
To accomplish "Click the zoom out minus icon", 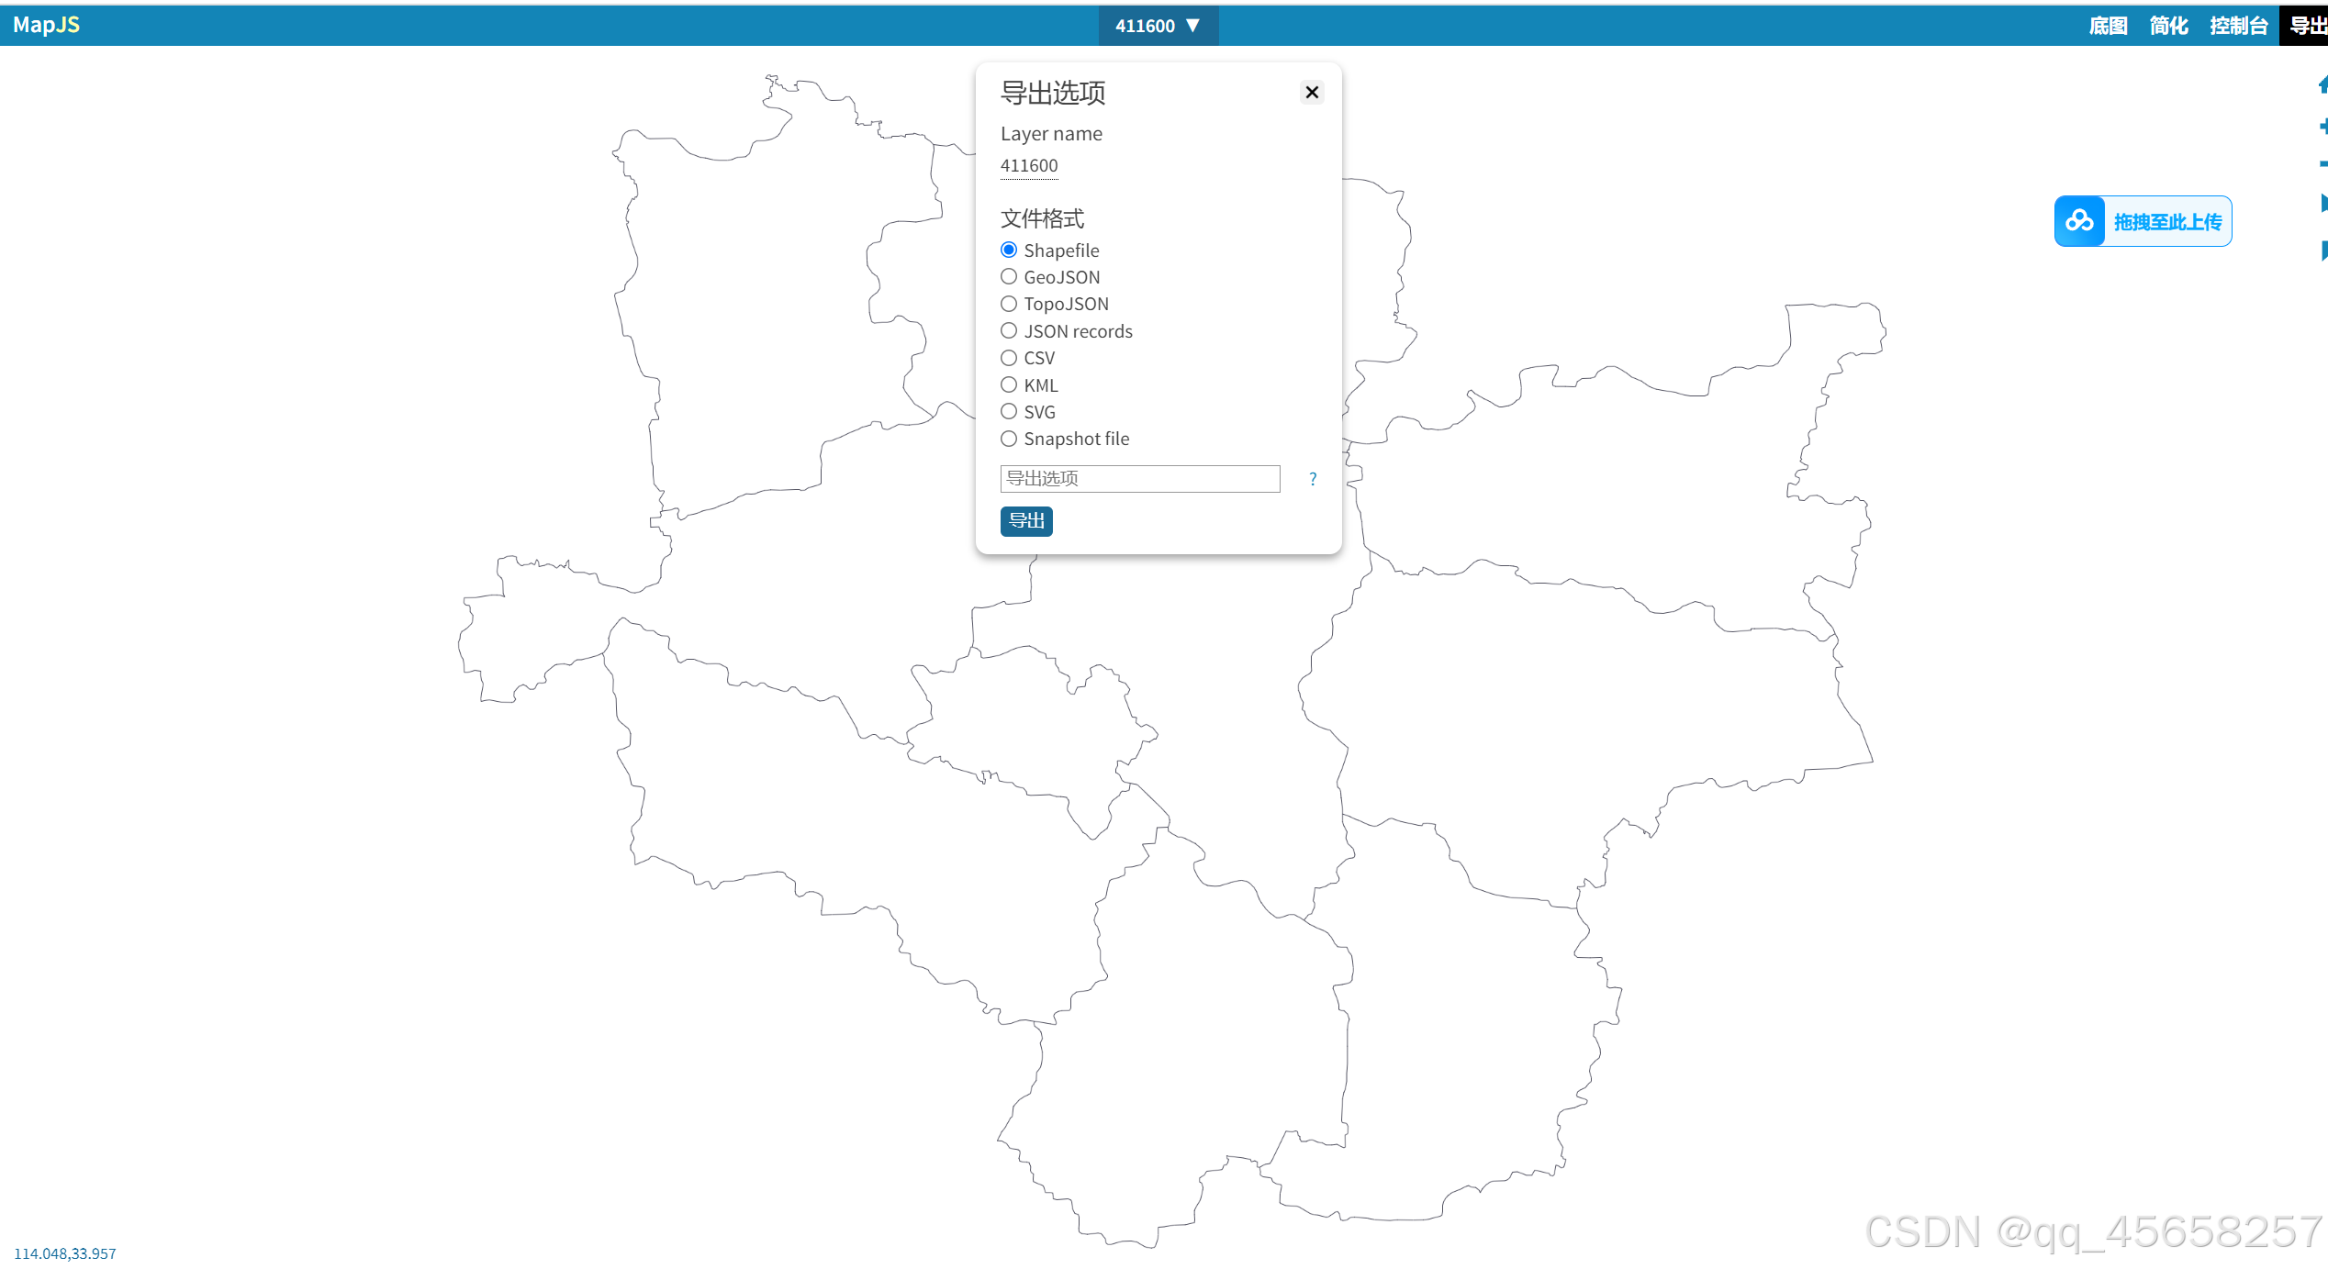I will (2322, 163).
